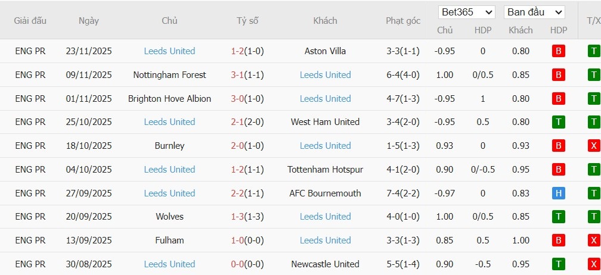Click red X badge in Burnley row
This screenshot has height=275, width=601.
(x=593, y=146)
